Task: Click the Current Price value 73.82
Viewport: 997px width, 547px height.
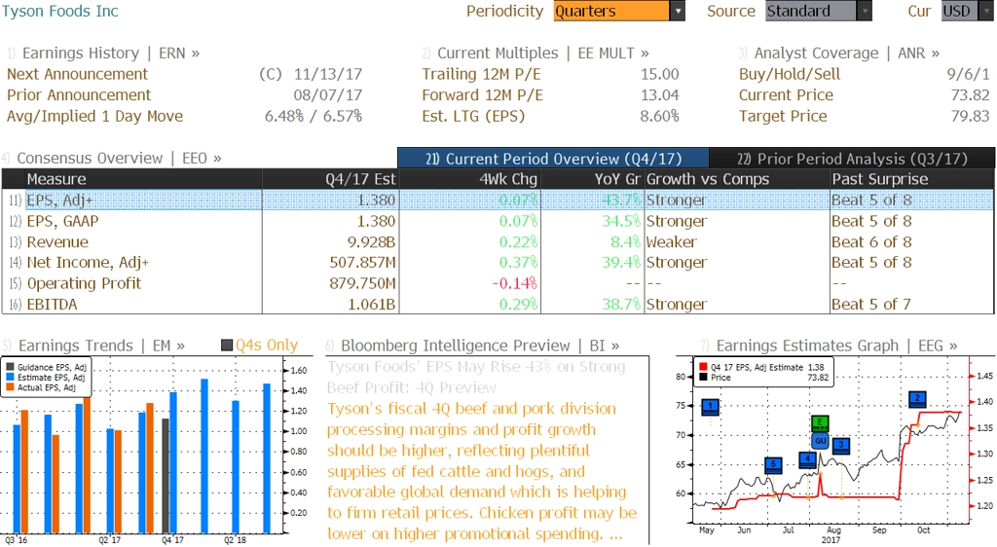Action: coord(971,95)
